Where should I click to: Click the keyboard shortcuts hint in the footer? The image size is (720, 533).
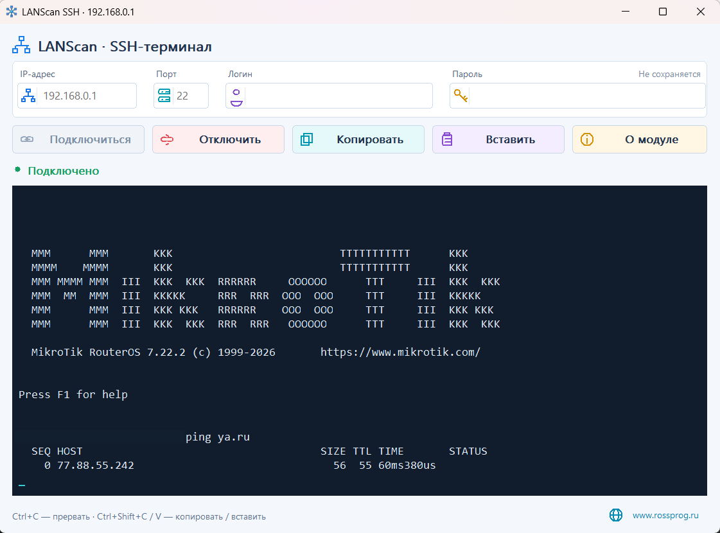[x=139, y=516]
